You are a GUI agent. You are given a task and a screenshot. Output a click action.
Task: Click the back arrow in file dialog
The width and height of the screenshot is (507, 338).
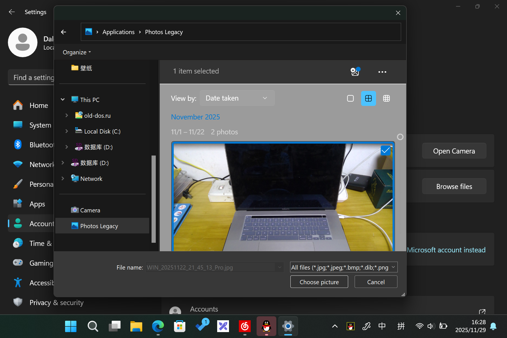[64, 32]
